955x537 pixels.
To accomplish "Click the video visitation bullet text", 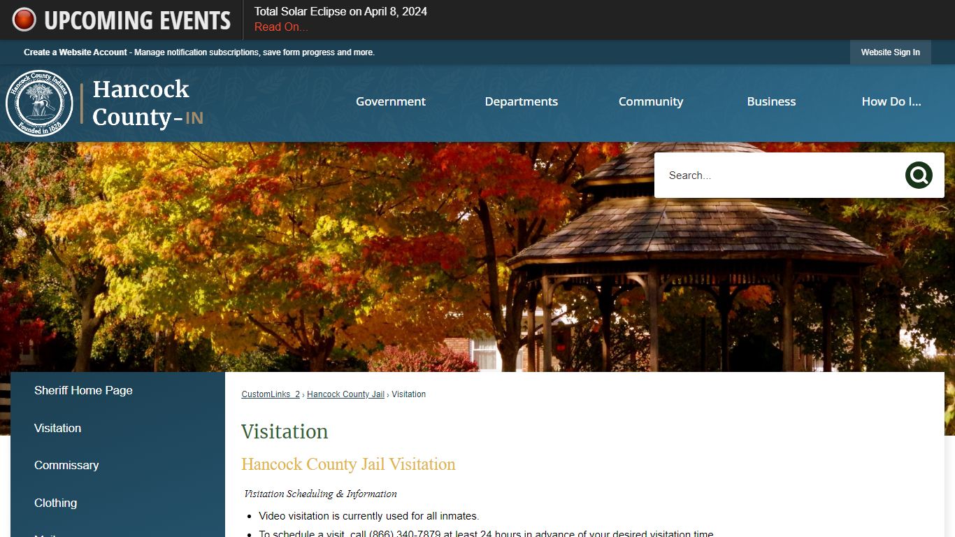I will point(368,516).
